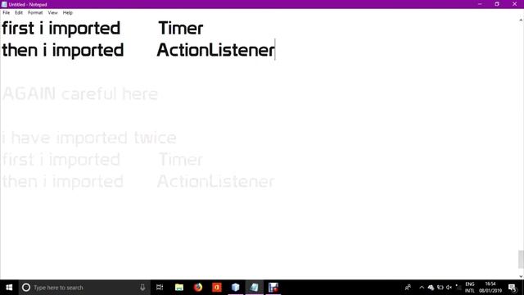The image size is (524, 295).
Task: Show hidden system tray icons
Action: click(x=422, y=288)
